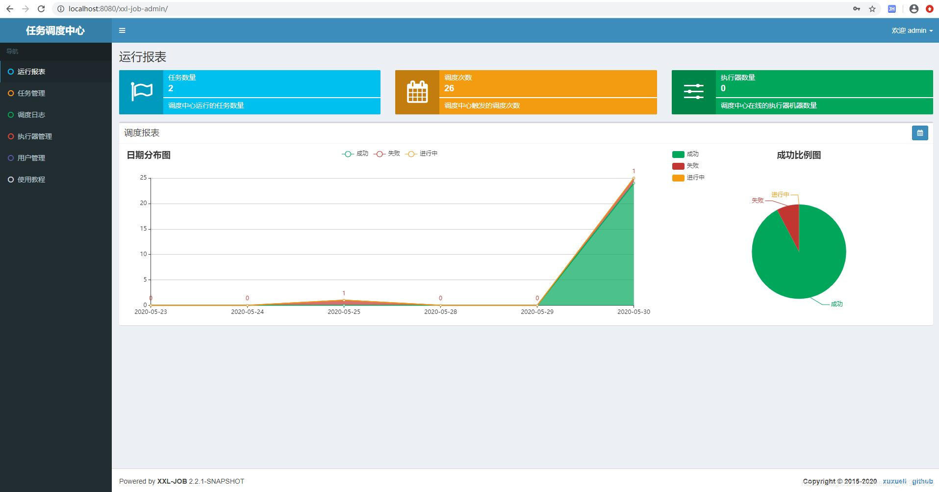Screen dimensions: 939x492
Task: Click the browser forward arrow
Action: point(25,9)
